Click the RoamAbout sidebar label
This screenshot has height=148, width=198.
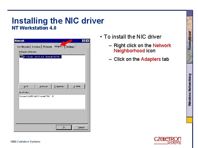click(189, 41)
